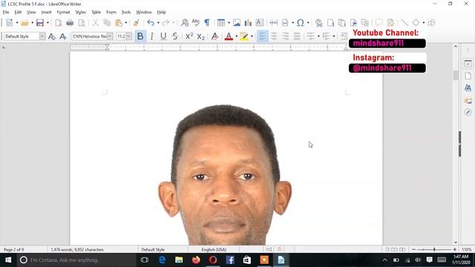This screenshot has height=267, width=475.
Task: Click the Highlighting Color yellow swatch
Action: pos(244,36)
